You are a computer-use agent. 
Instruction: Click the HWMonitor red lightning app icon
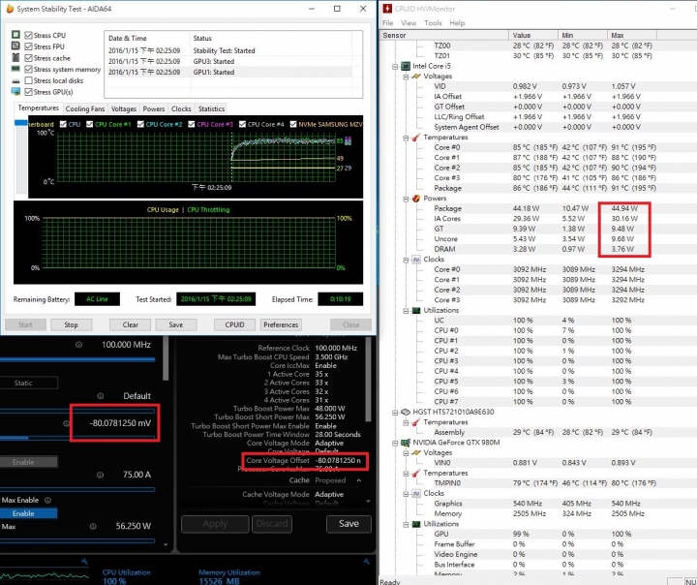point(387,9)
